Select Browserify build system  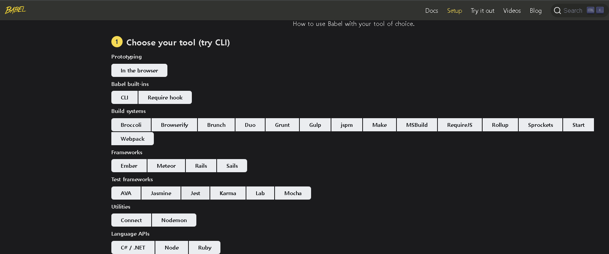175,125
